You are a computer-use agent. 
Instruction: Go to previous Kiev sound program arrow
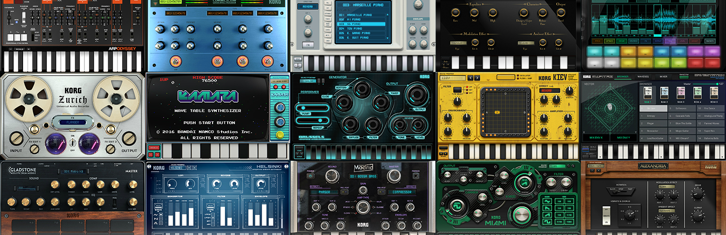pyautogui.click(x=470, y=78)
